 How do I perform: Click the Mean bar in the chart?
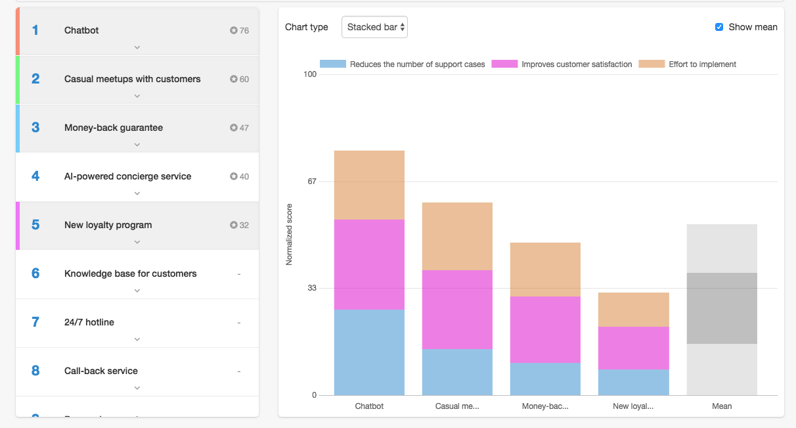click(x=722, y=309)
